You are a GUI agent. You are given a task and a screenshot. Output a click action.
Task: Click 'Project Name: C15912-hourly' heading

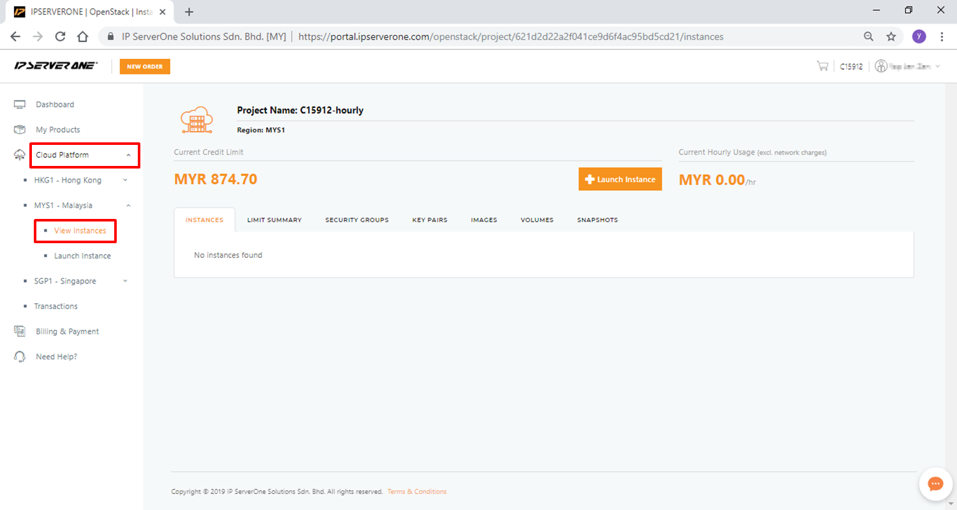300,110
